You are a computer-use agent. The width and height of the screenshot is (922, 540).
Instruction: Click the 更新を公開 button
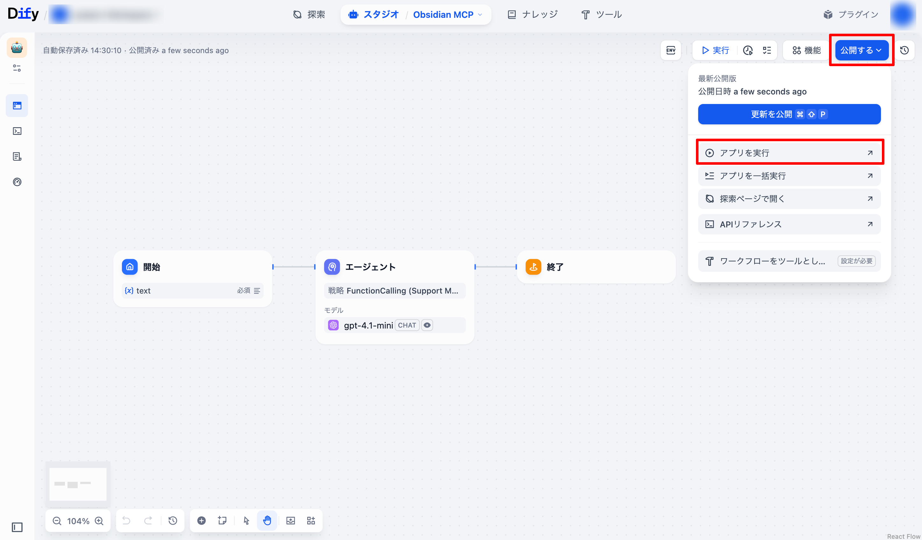789,114
